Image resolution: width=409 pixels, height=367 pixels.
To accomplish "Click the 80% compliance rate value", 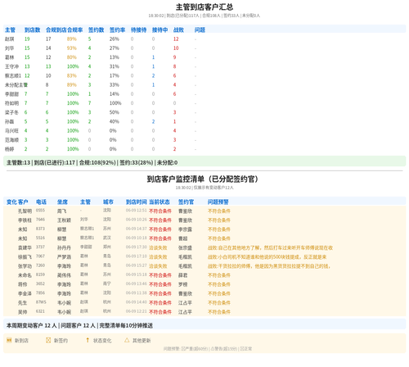I will pos(72,57).
